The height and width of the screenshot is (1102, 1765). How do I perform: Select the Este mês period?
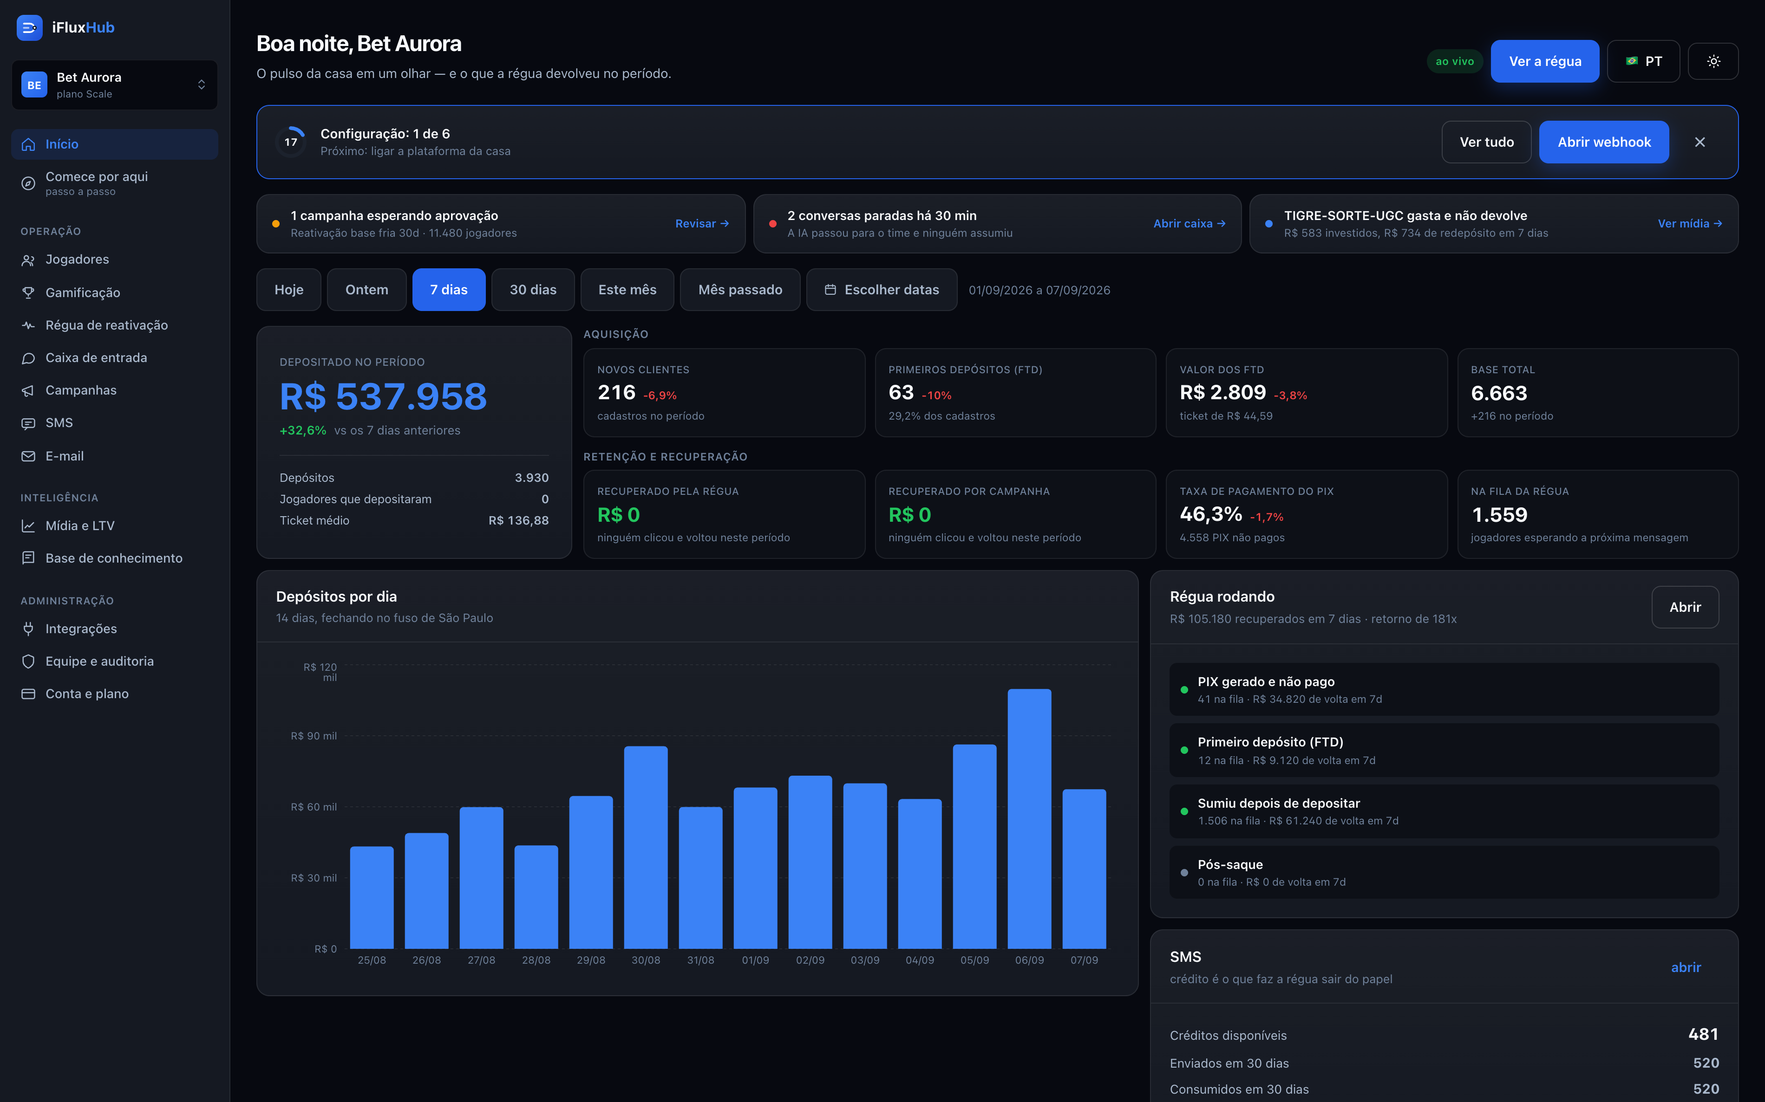coord(627,290)
